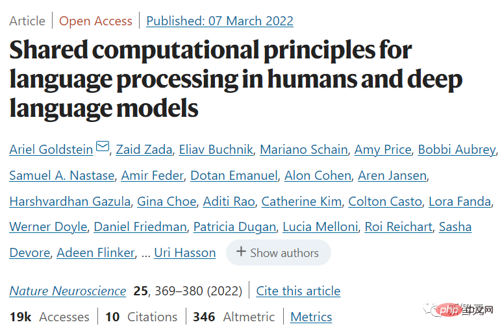Open the Nature Neuroscience journal link

tap(68, 291)
